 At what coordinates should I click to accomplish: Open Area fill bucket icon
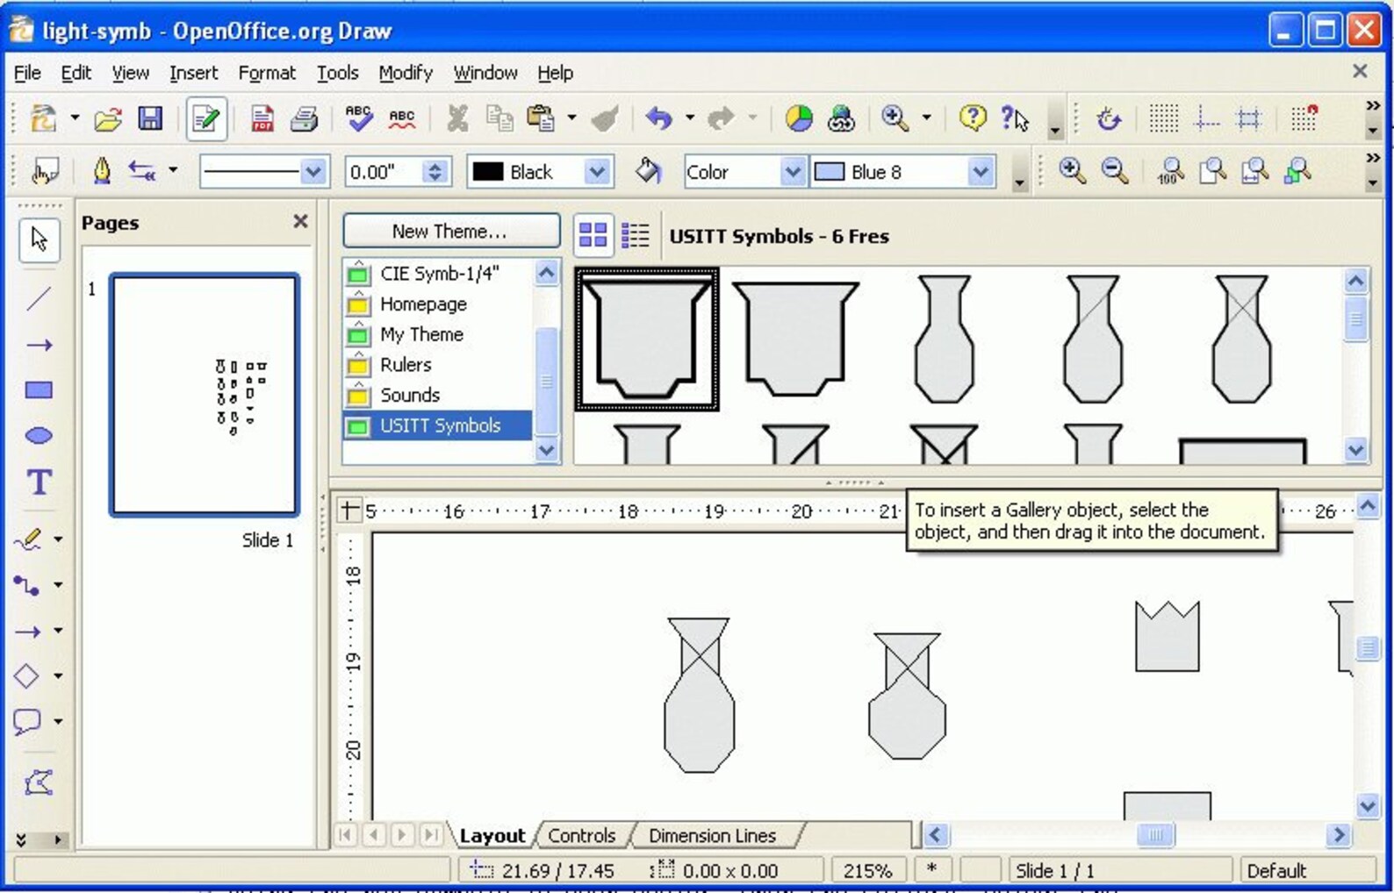coord(648,171)
